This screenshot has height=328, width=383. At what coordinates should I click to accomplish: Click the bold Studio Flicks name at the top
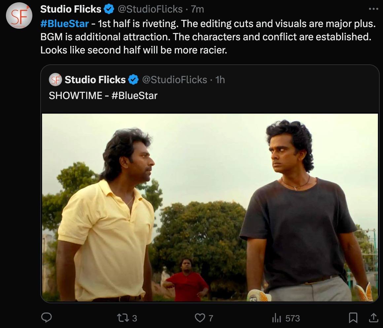pyautogui.click(x=71, y=9)
